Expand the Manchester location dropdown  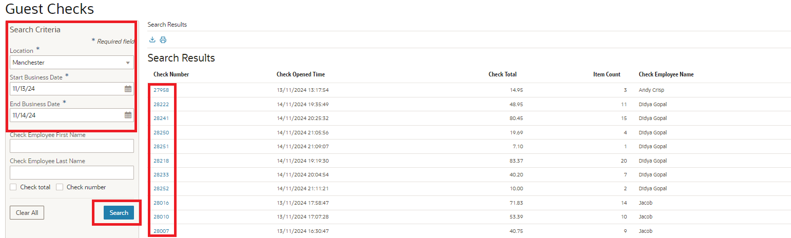(x=128, y=63)
